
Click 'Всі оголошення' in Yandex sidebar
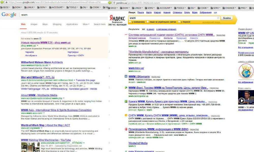(x=246, y=48)
